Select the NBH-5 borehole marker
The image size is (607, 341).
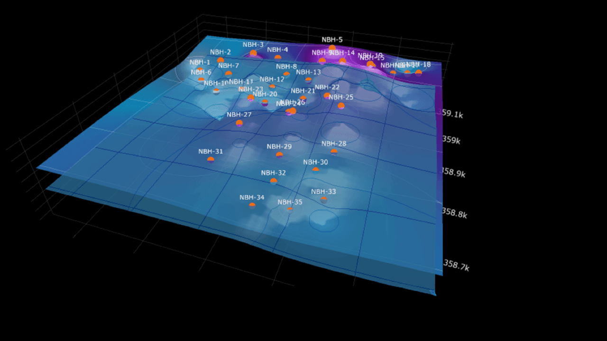[x=332, y=48]
